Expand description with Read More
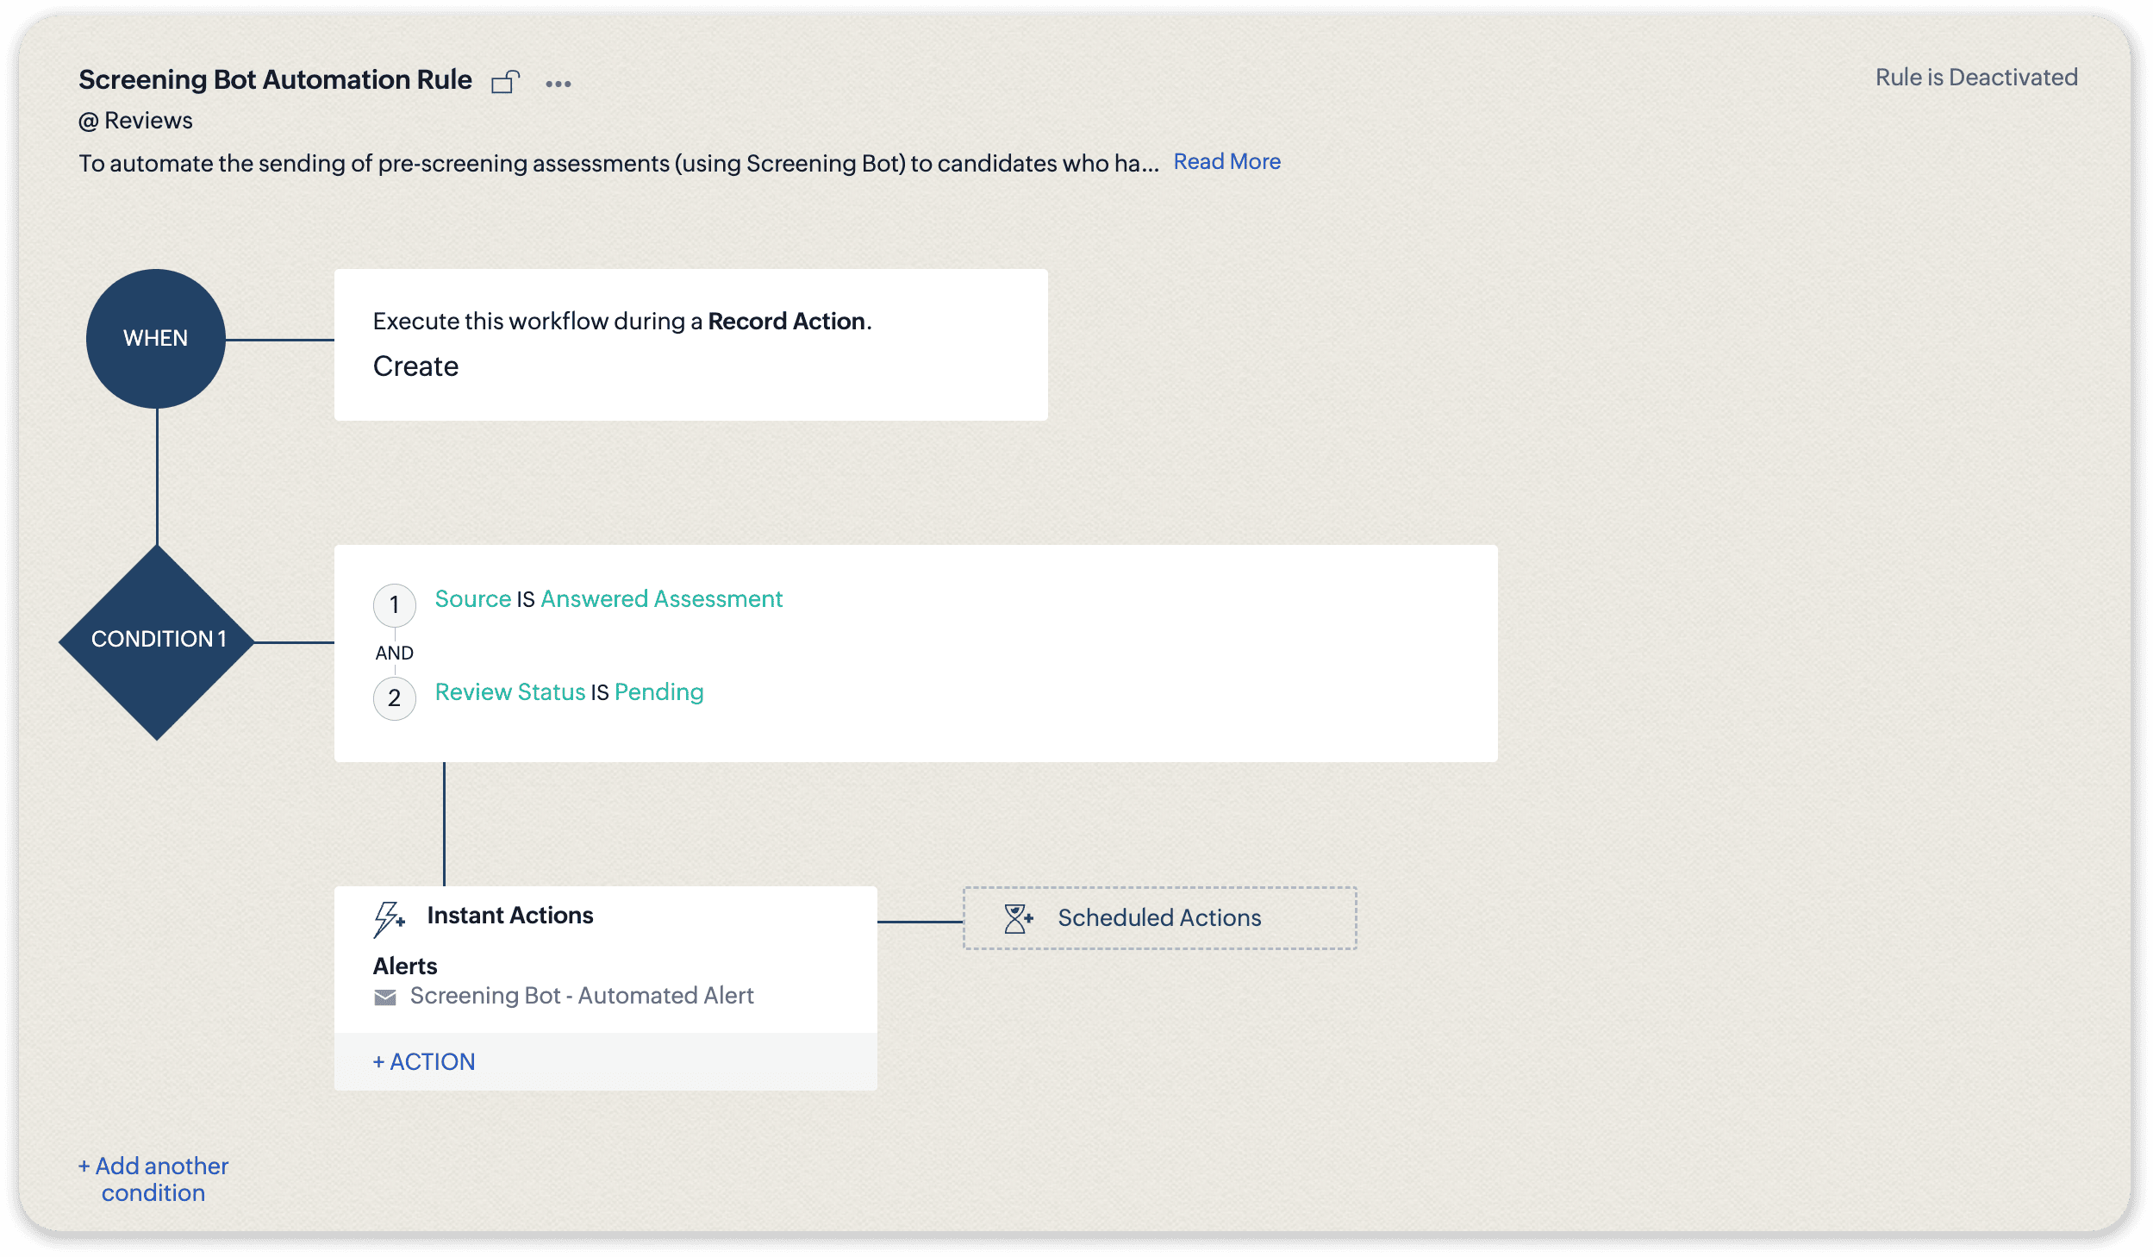Screen dimensions: 2153x1257 (1226, 162)
